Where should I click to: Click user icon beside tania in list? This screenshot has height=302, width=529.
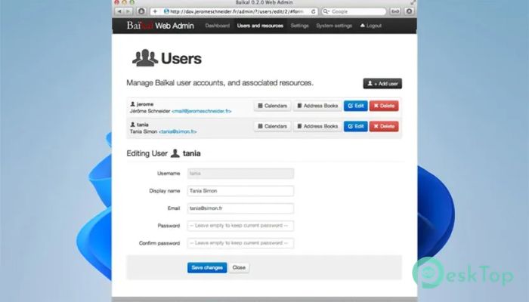[132, 125]
